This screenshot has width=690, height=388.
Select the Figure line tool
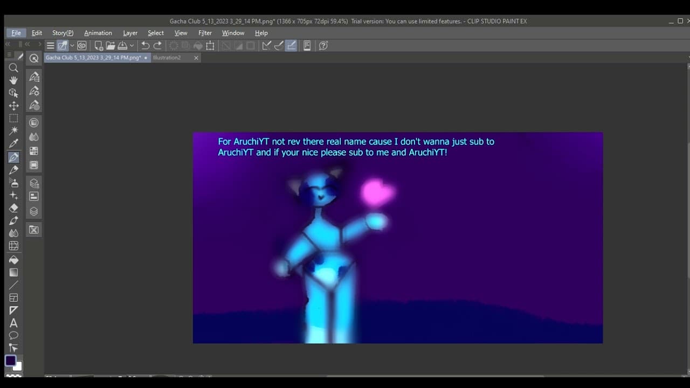click(13, 285)
